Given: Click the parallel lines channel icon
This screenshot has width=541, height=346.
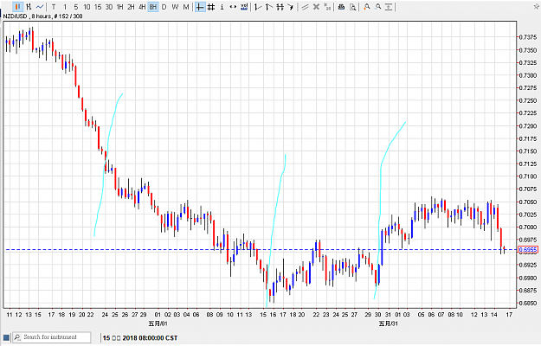Looking at the screenshot, I should [305, 7].
